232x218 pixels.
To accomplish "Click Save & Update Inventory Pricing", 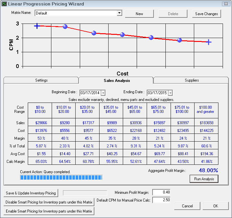I will point(31,193).
